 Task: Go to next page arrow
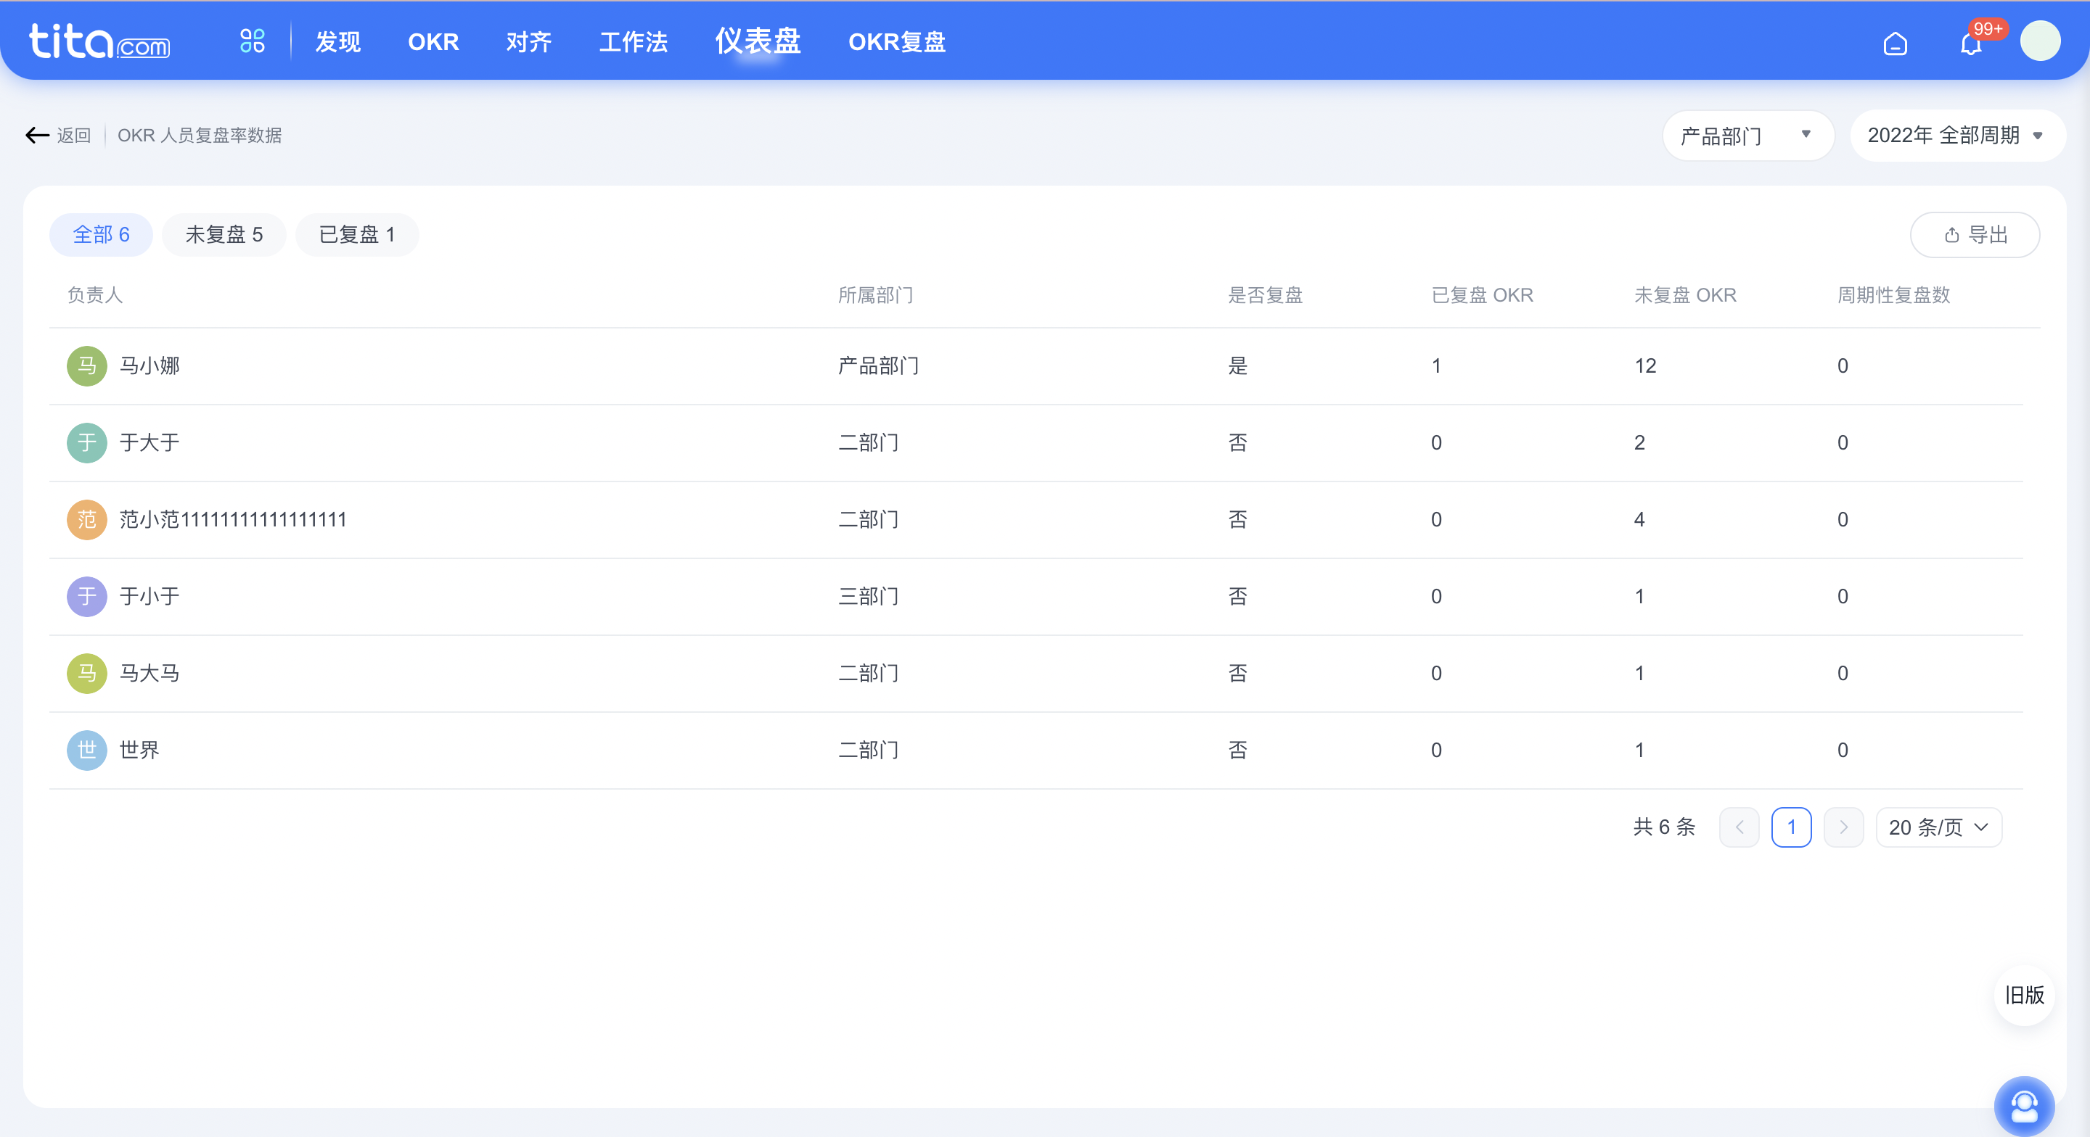point(1843,827)
